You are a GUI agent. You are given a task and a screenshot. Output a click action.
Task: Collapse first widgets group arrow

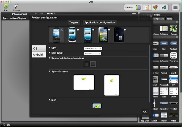[x=177, y=22]
